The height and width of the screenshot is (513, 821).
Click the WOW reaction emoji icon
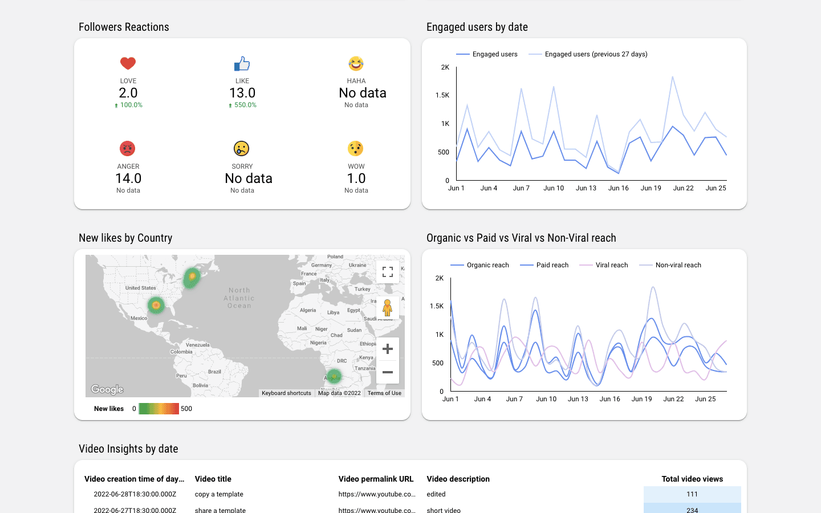pyautogui.click(x=356, y=148)
